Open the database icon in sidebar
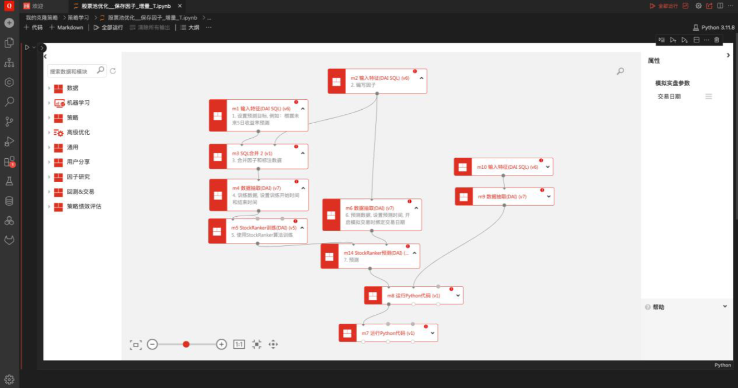 [9, 201]
